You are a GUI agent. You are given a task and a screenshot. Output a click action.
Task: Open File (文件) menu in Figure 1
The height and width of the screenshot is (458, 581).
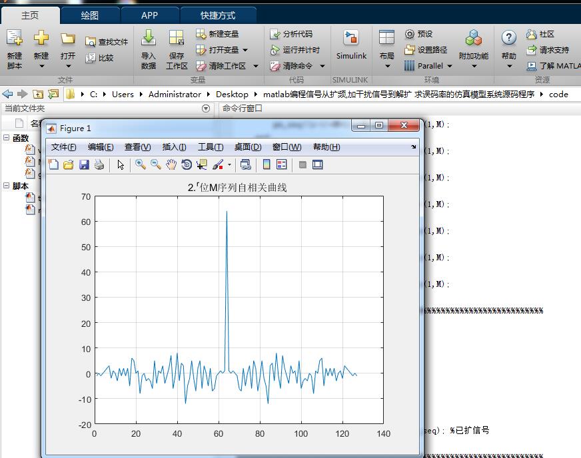(x=63, y=147)
